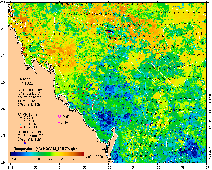Viewport: 212px width, 170px height.
Task: Click the colorbar tick label '28'
Action: 63,159
